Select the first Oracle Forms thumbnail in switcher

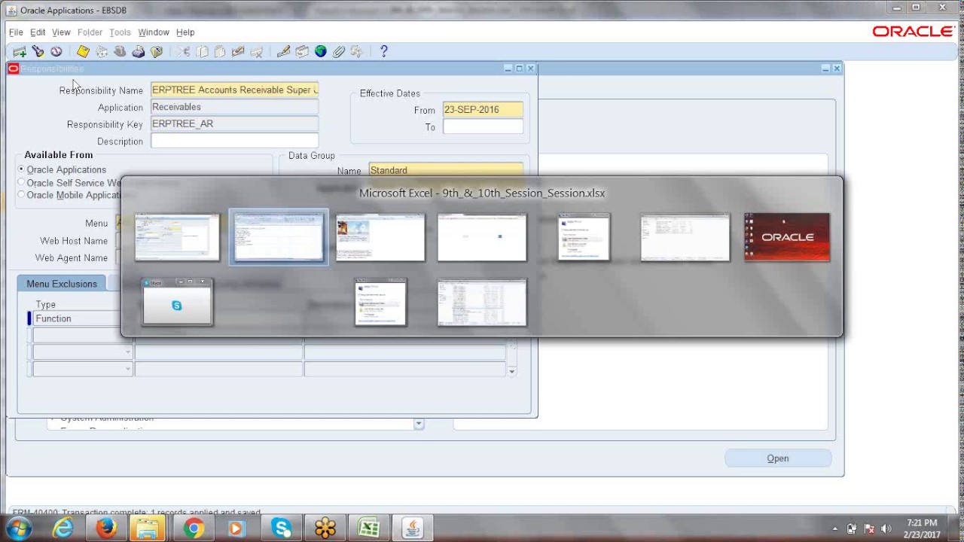pos(177,237)
